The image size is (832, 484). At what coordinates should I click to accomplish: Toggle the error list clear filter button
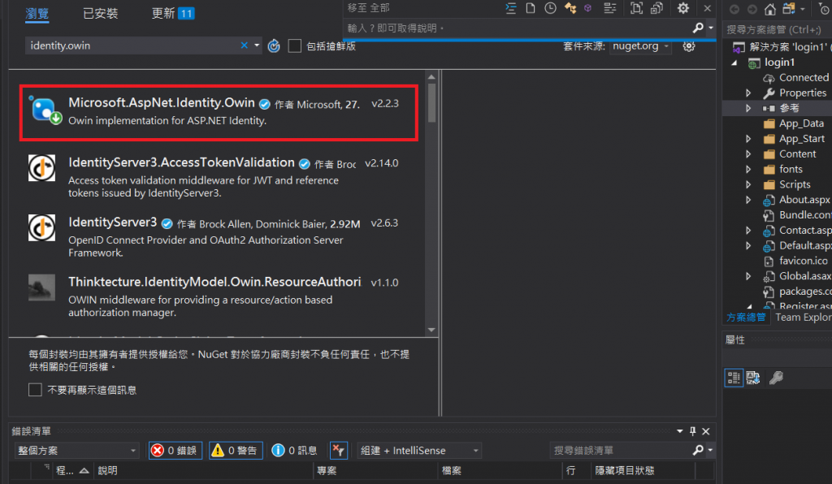coord(339,450)
